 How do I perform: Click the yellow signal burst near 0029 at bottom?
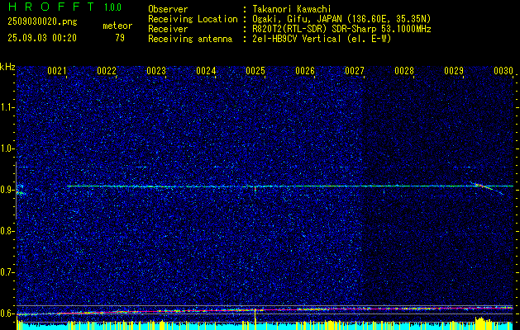[483, 323]
